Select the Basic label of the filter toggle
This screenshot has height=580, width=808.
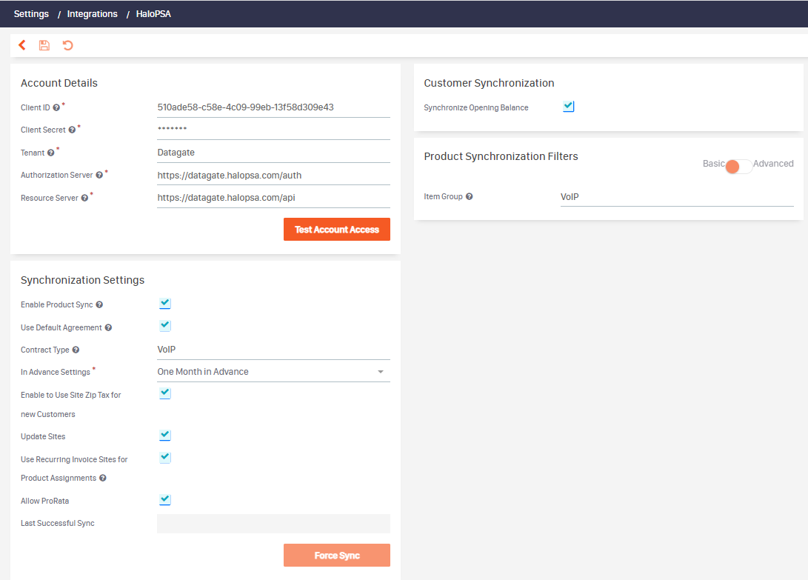pyautogui.click(x=714, y=164)
